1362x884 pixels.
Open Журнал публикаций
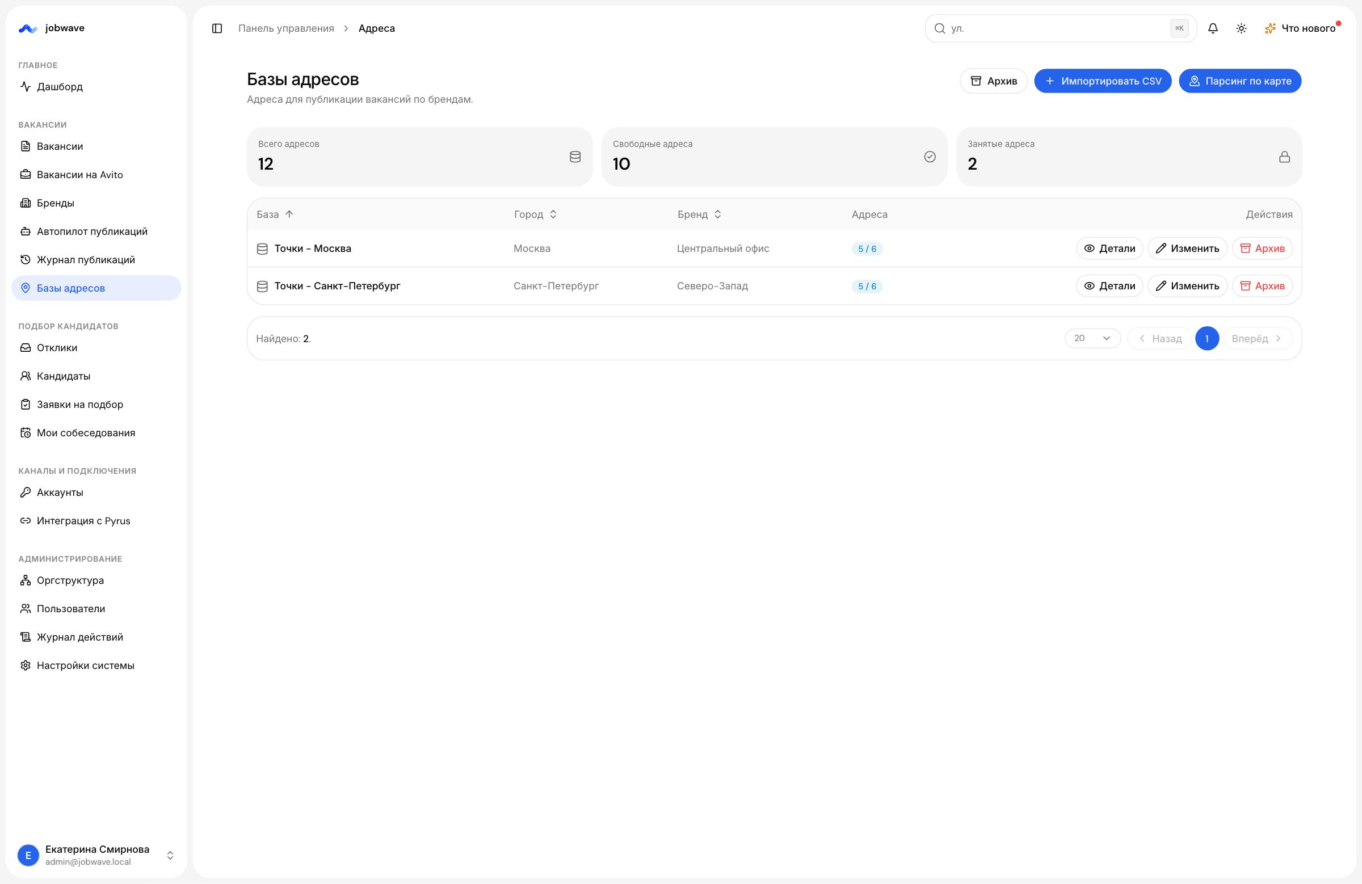coord(96,259)
